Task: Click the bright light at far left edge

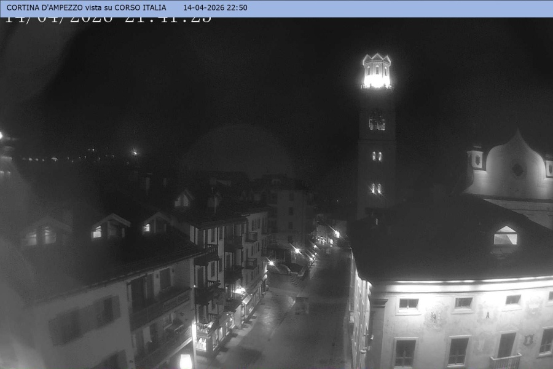Action: click(2, 135)
